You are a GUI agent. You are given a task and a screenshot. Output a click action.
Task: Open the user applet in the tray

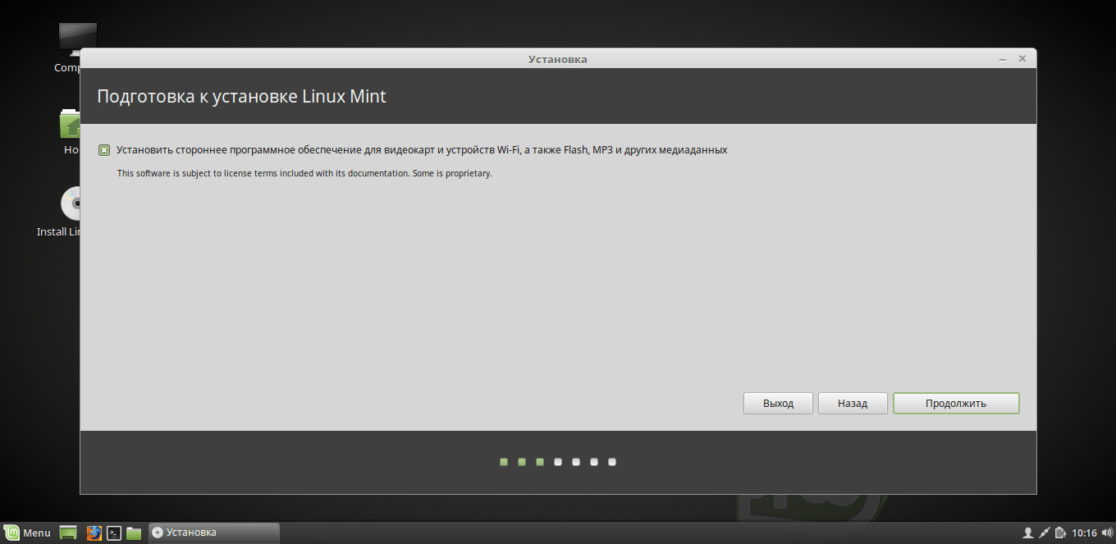(x=1027, y=533)
